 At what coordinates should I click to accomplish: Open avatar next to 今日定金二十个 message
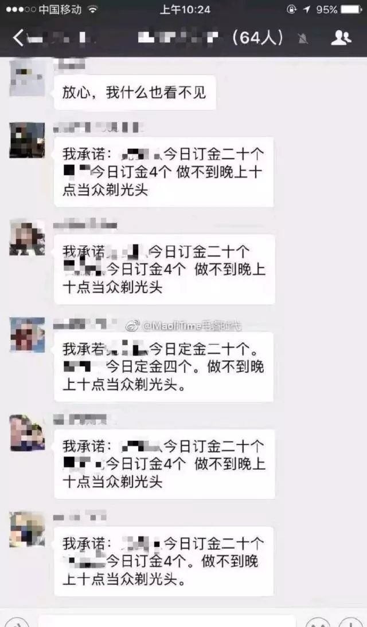tap(28, 335)
